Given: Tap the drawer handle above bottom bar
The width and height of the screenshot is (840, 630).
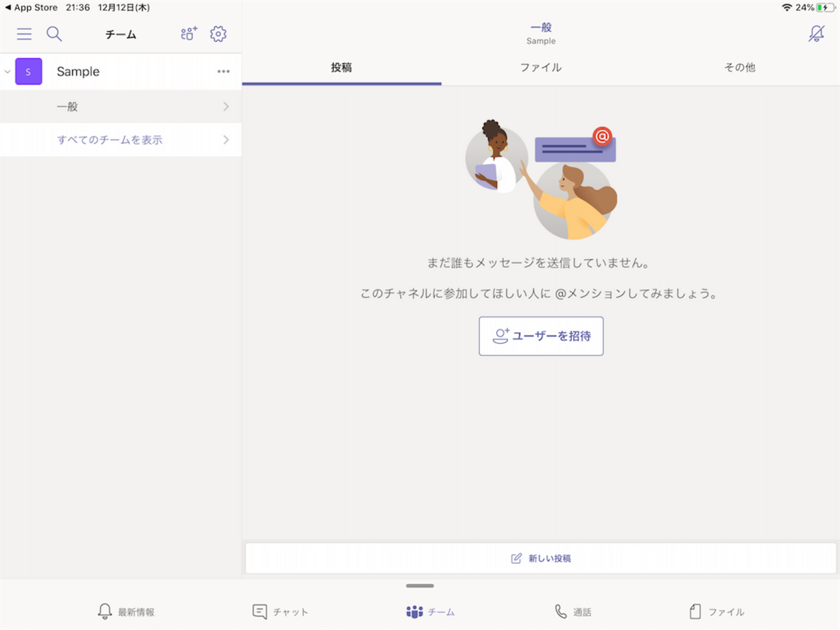Looking at the screenshot, I should click(x=420, y=586).
